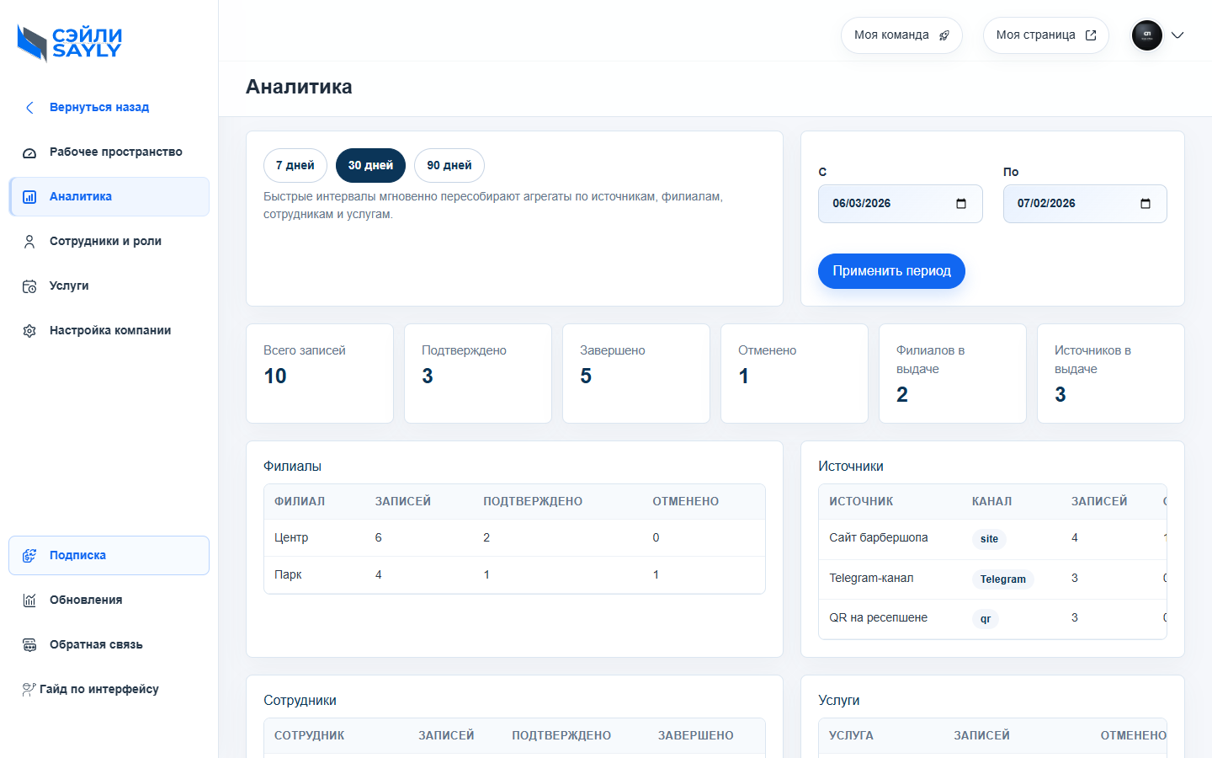Open Аналитика menu item
The width and height of the screenshot is (1212, 758).
(x=109, y=197)
